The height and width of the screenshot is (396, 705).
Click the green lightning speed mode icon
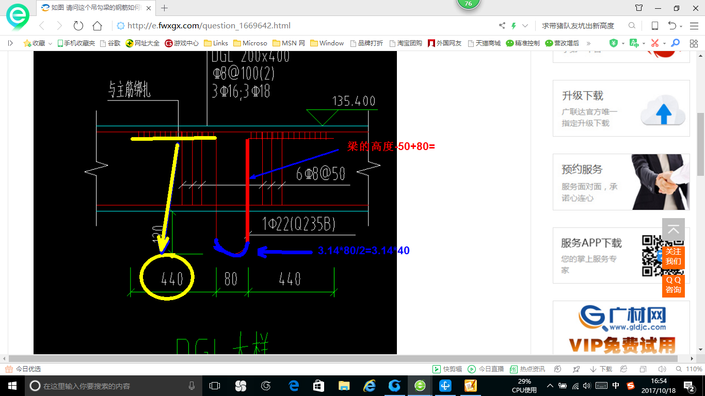tap(514, 26)
